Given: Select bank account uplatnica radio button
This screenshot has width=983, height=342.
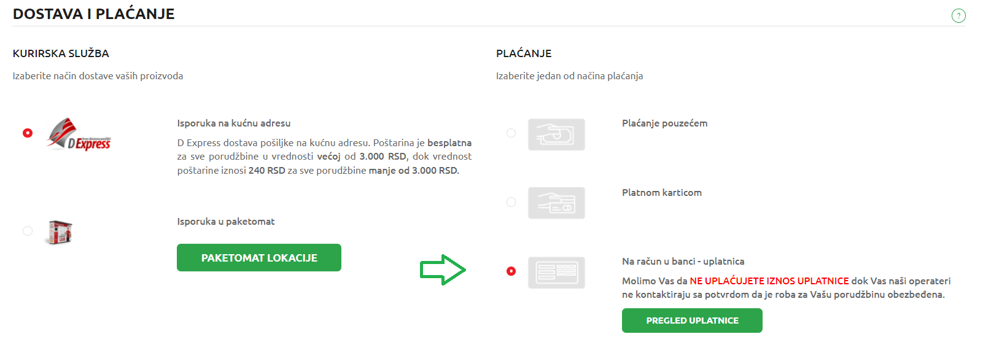Looking at the screenshot, I should coord(511,271).
